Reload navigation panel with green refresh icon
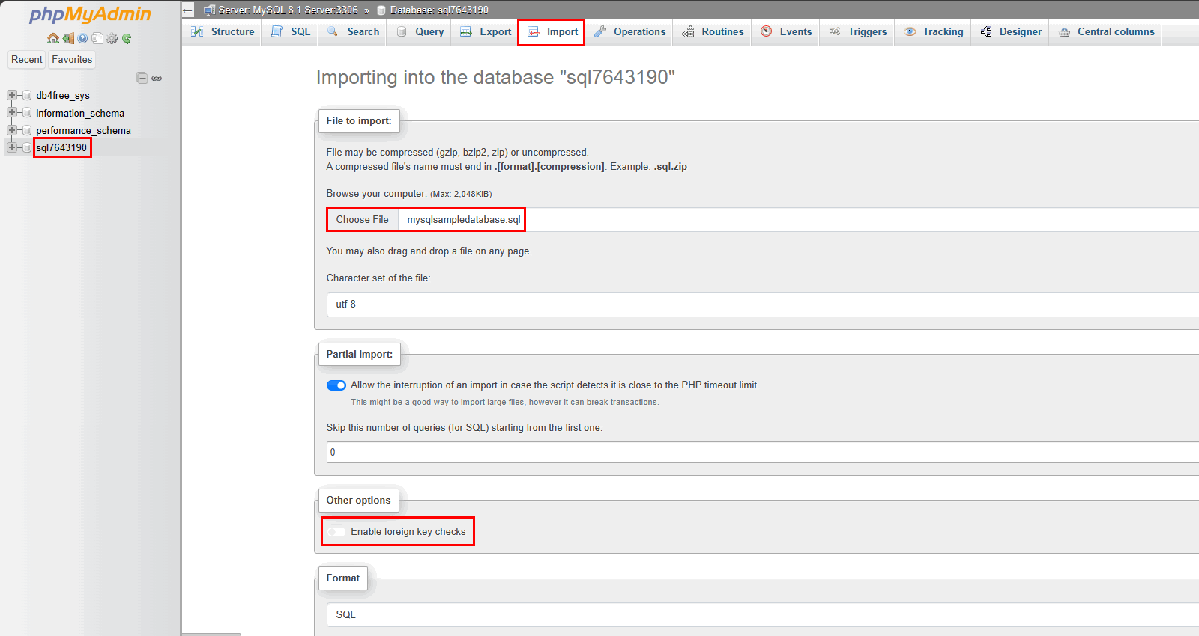1199x636 pixels. point(127,38)
